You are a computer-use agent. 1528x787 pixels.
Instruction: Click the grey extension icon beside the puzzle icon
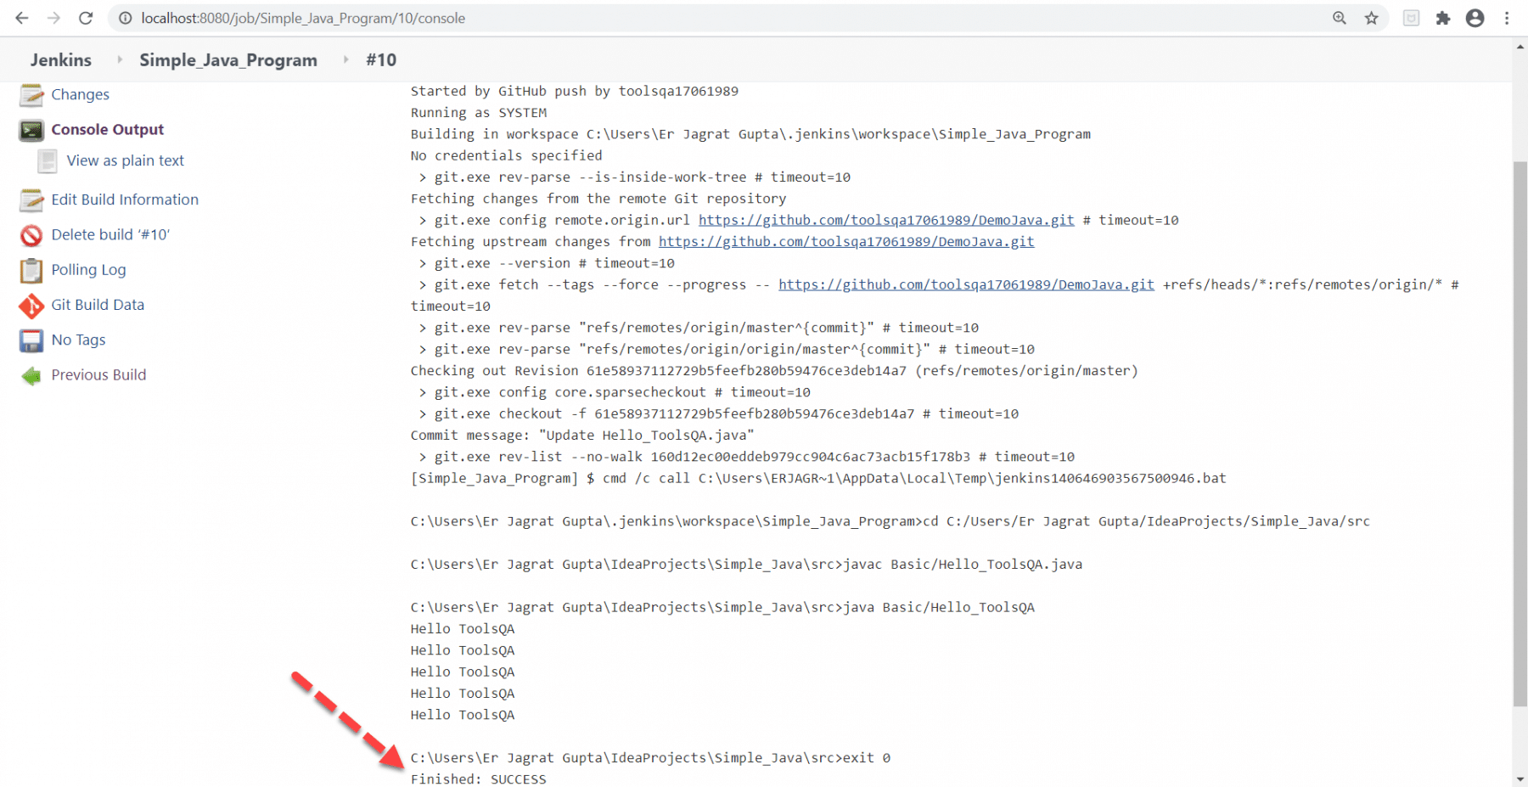click(1411, 18)
